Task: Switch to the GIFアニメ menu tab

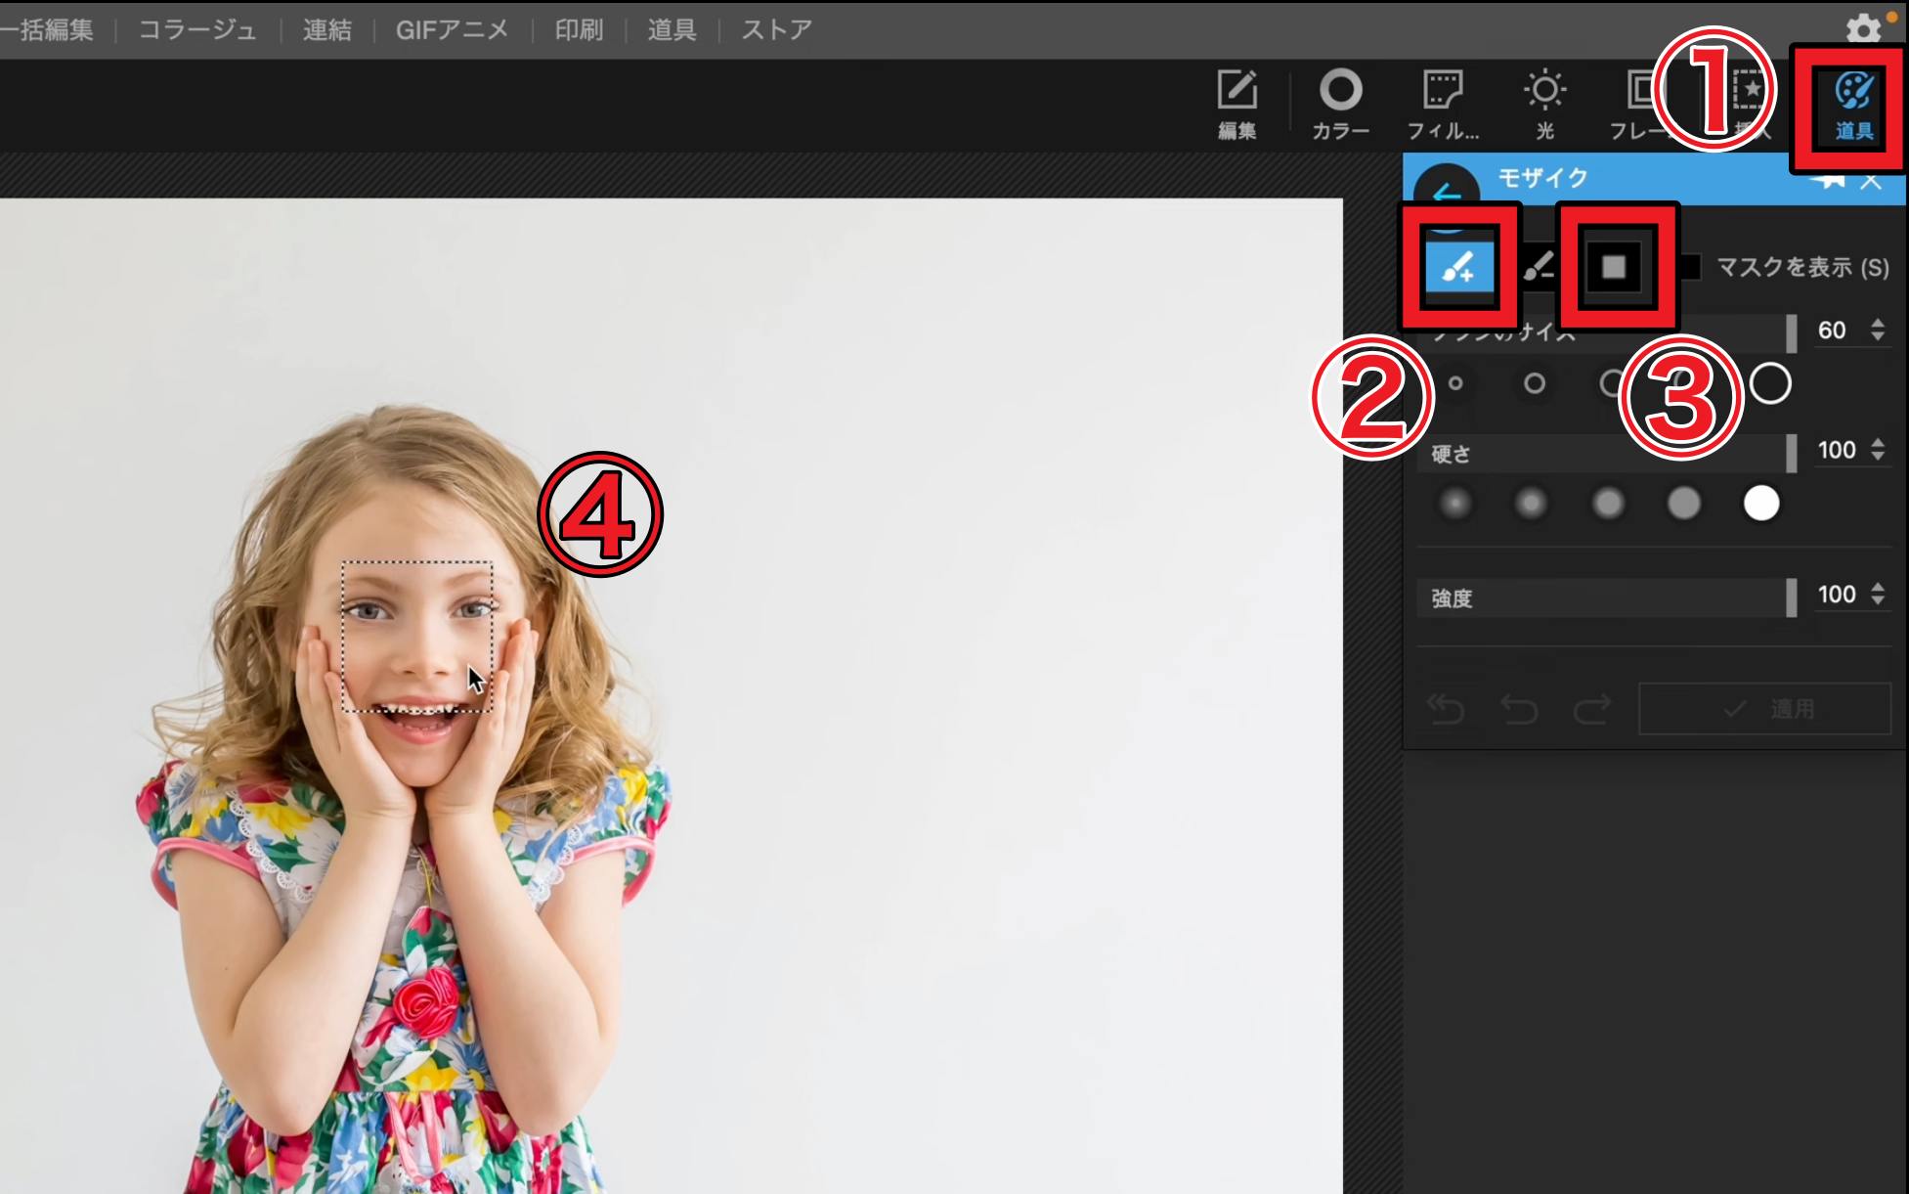Action: pyautogui.click(x=452, y=29)
